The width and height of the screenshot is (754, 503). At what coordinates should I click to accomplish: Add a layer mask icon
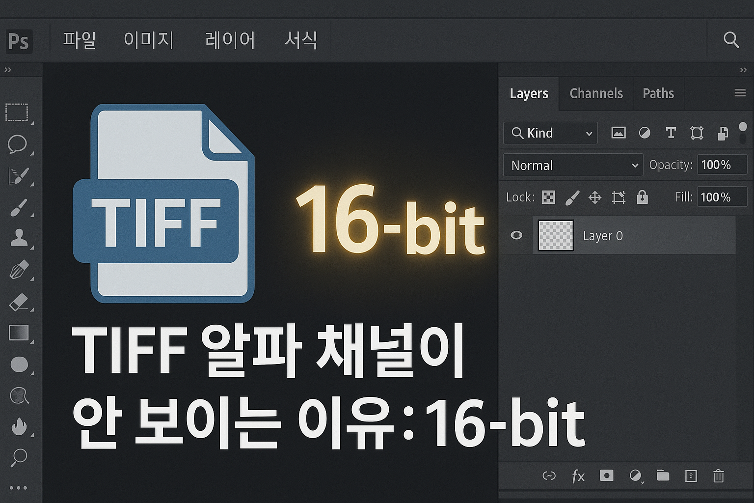pos(607,475)
